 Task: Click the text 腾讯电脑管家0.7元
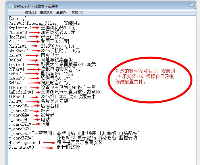coord(60,69)
